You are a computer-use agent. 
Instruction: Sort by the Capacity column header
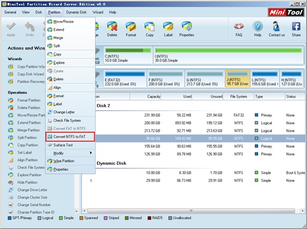click(145, 97)
